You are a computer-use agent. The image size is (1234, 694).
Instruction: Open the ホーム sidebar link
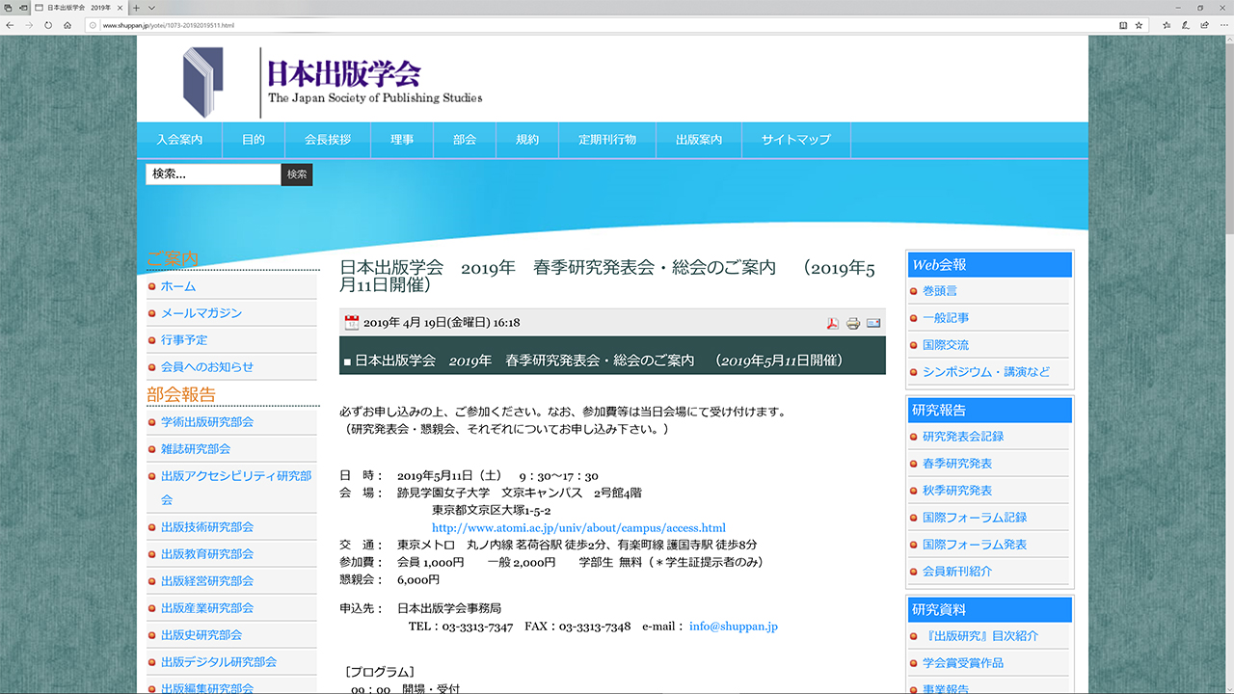pyautogui.click(x=178, y=286)
